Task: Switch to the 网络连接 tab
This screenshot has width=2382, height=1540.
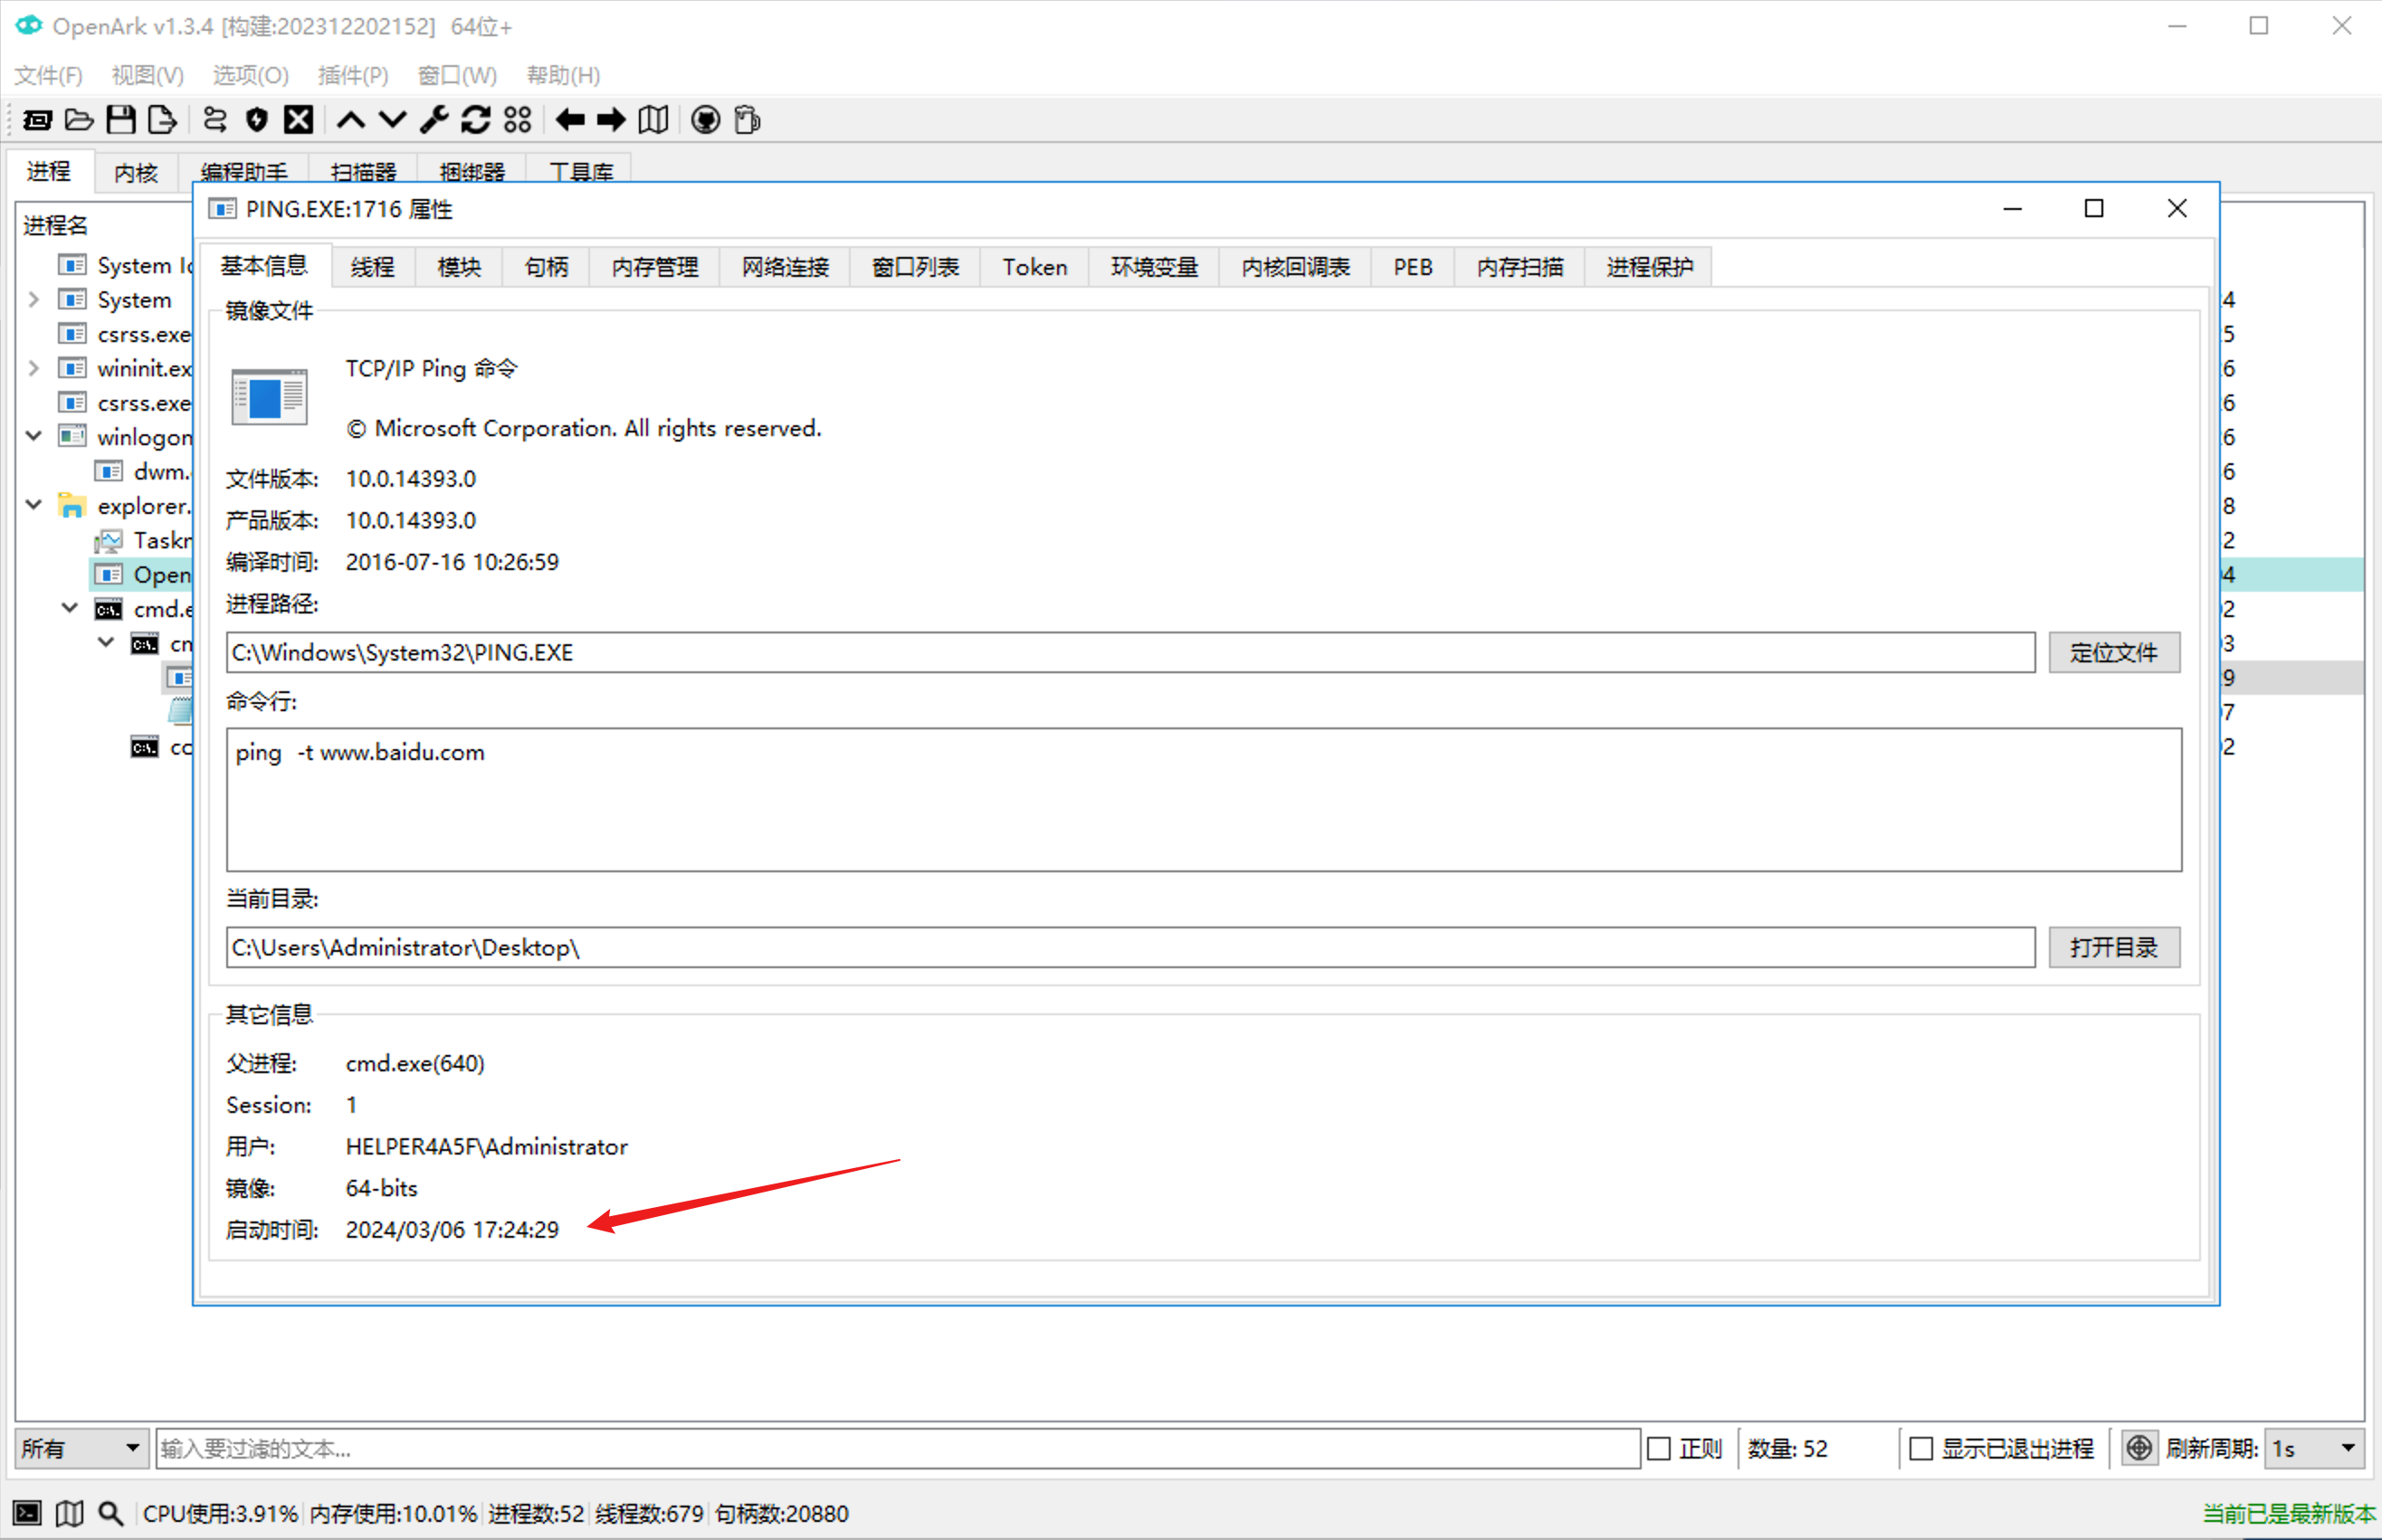Action: point(785,267)
